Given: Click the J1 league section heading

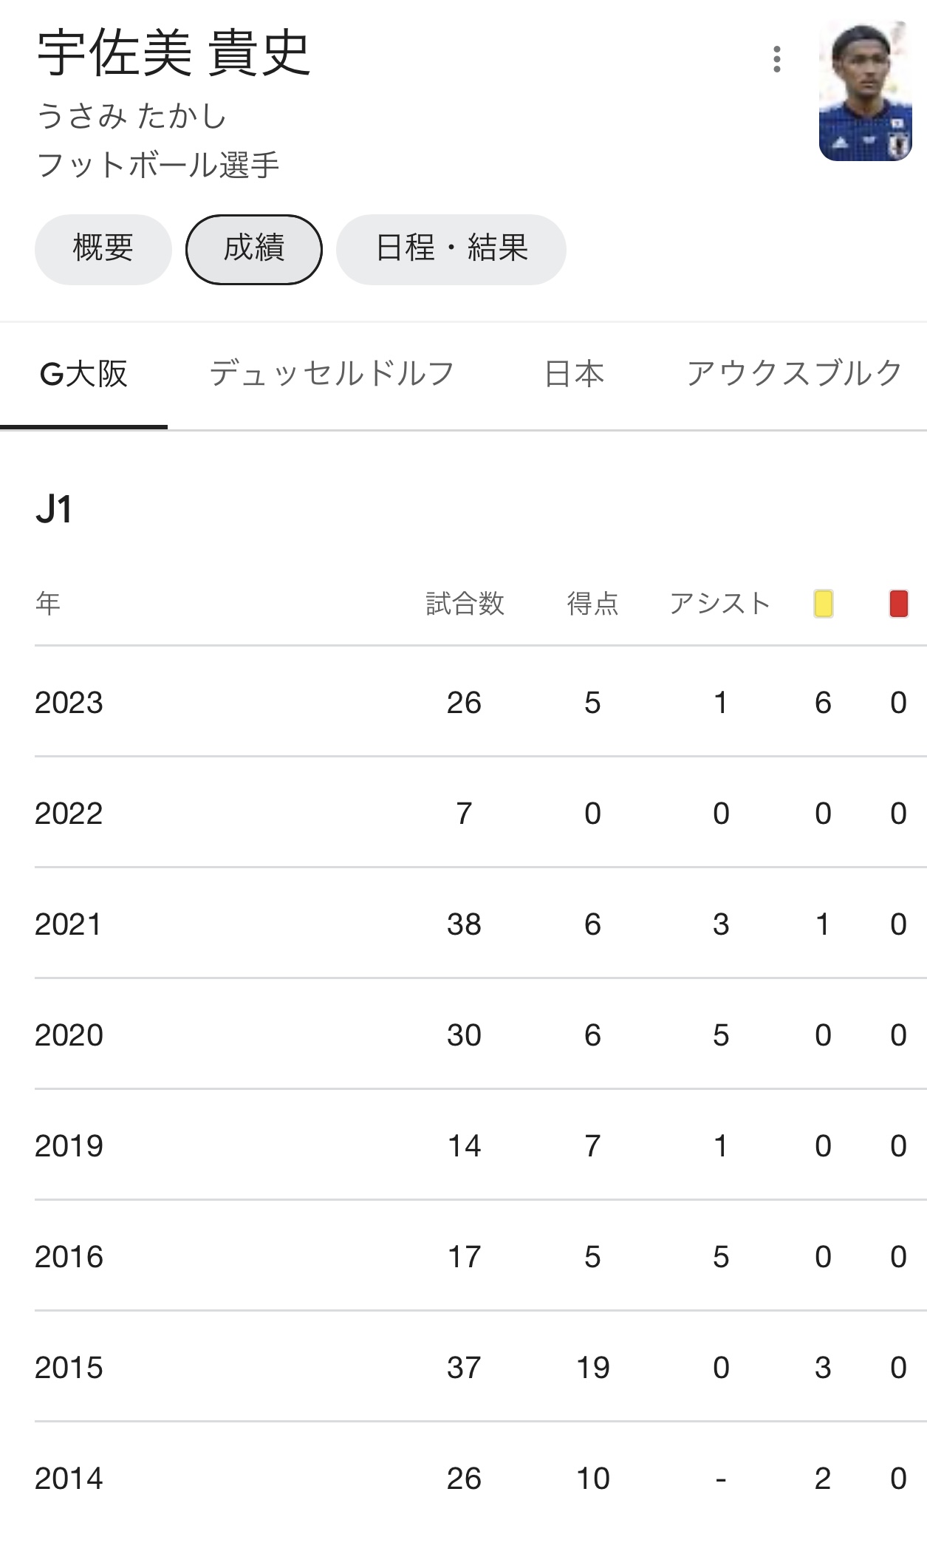Looking at the screenshot, I should click(54, 510).
